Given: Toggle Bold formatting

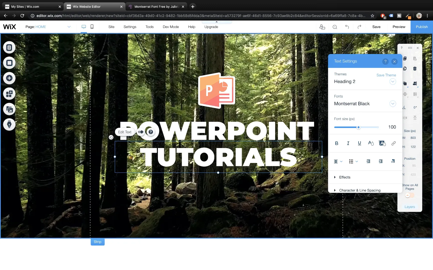Looking at the screenshot, I should (x=337, y=143).
